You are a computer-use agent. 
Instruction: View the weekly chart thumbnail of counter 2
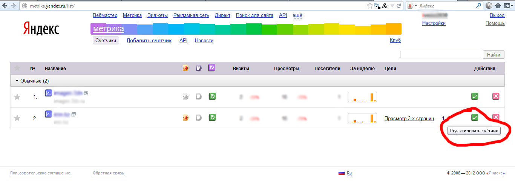point(362,118)
